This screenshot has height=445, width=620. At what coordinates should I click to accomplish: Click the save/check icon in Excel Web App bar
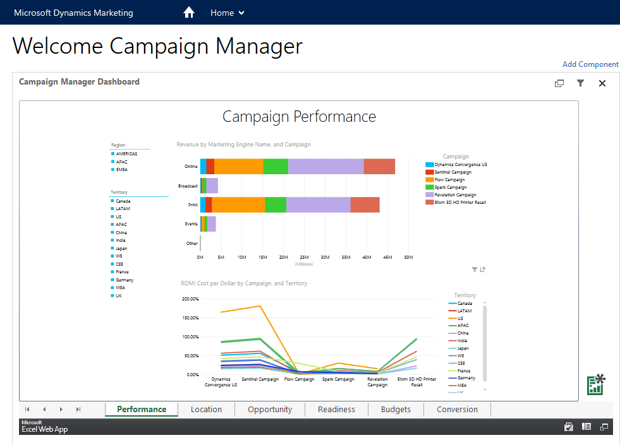(x=569, y=427)
